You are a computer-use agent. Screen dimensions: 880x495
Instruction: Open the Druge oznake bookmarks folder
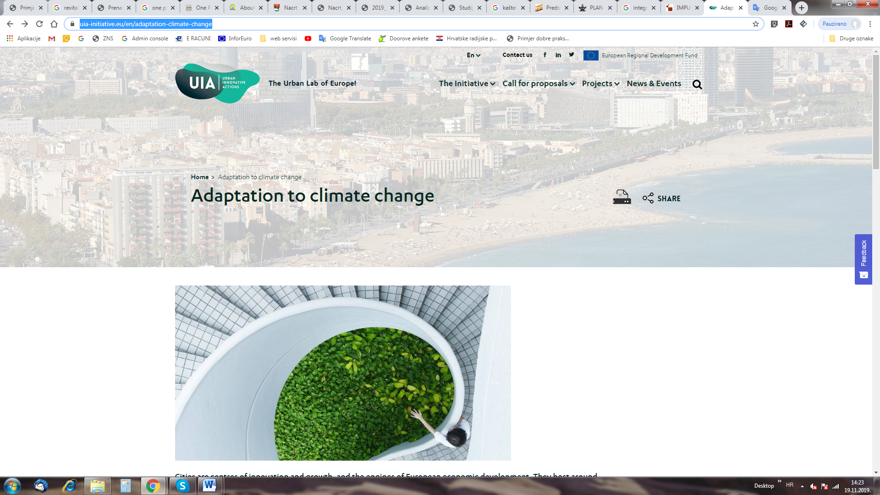(x=851, y=38)
